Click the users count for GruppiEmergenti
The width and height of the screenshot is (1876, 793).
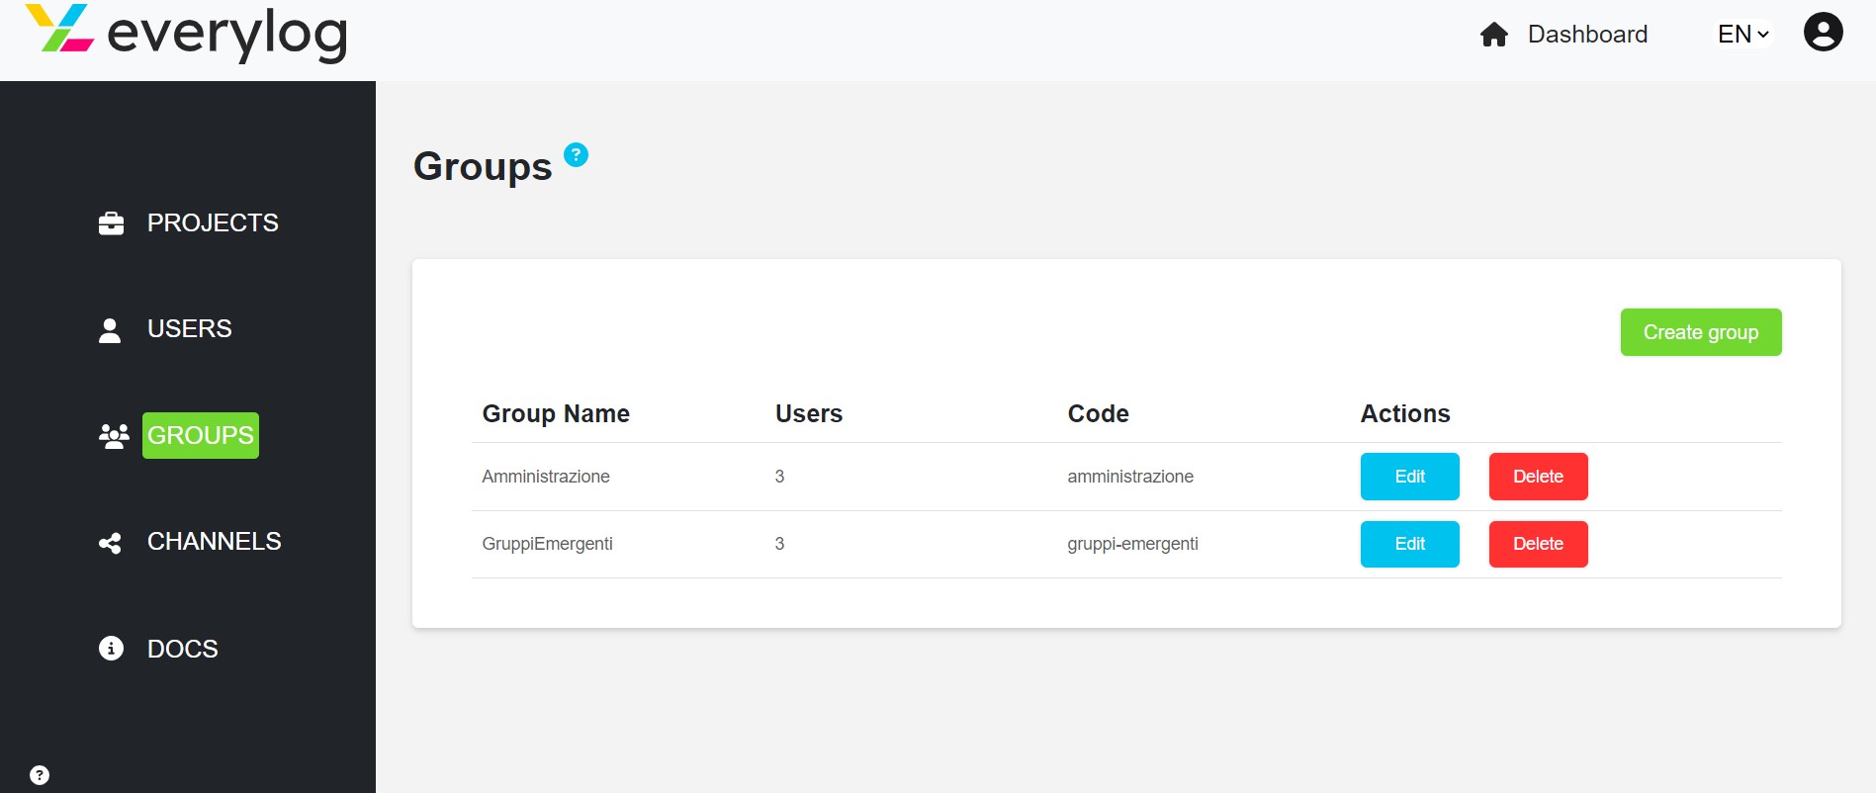click(779, 544)
